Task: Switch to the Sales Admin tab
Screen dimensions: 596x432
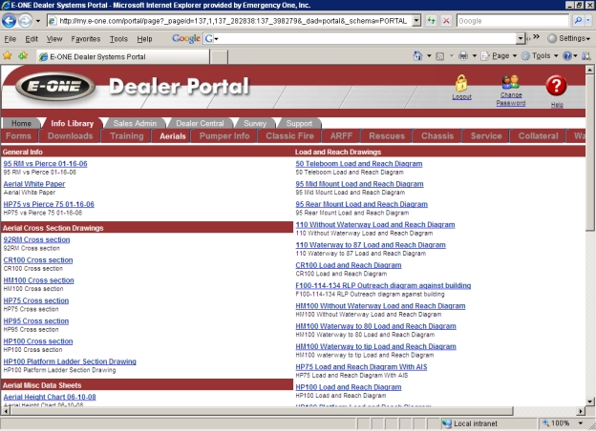Action: click(x=135, y=123)
